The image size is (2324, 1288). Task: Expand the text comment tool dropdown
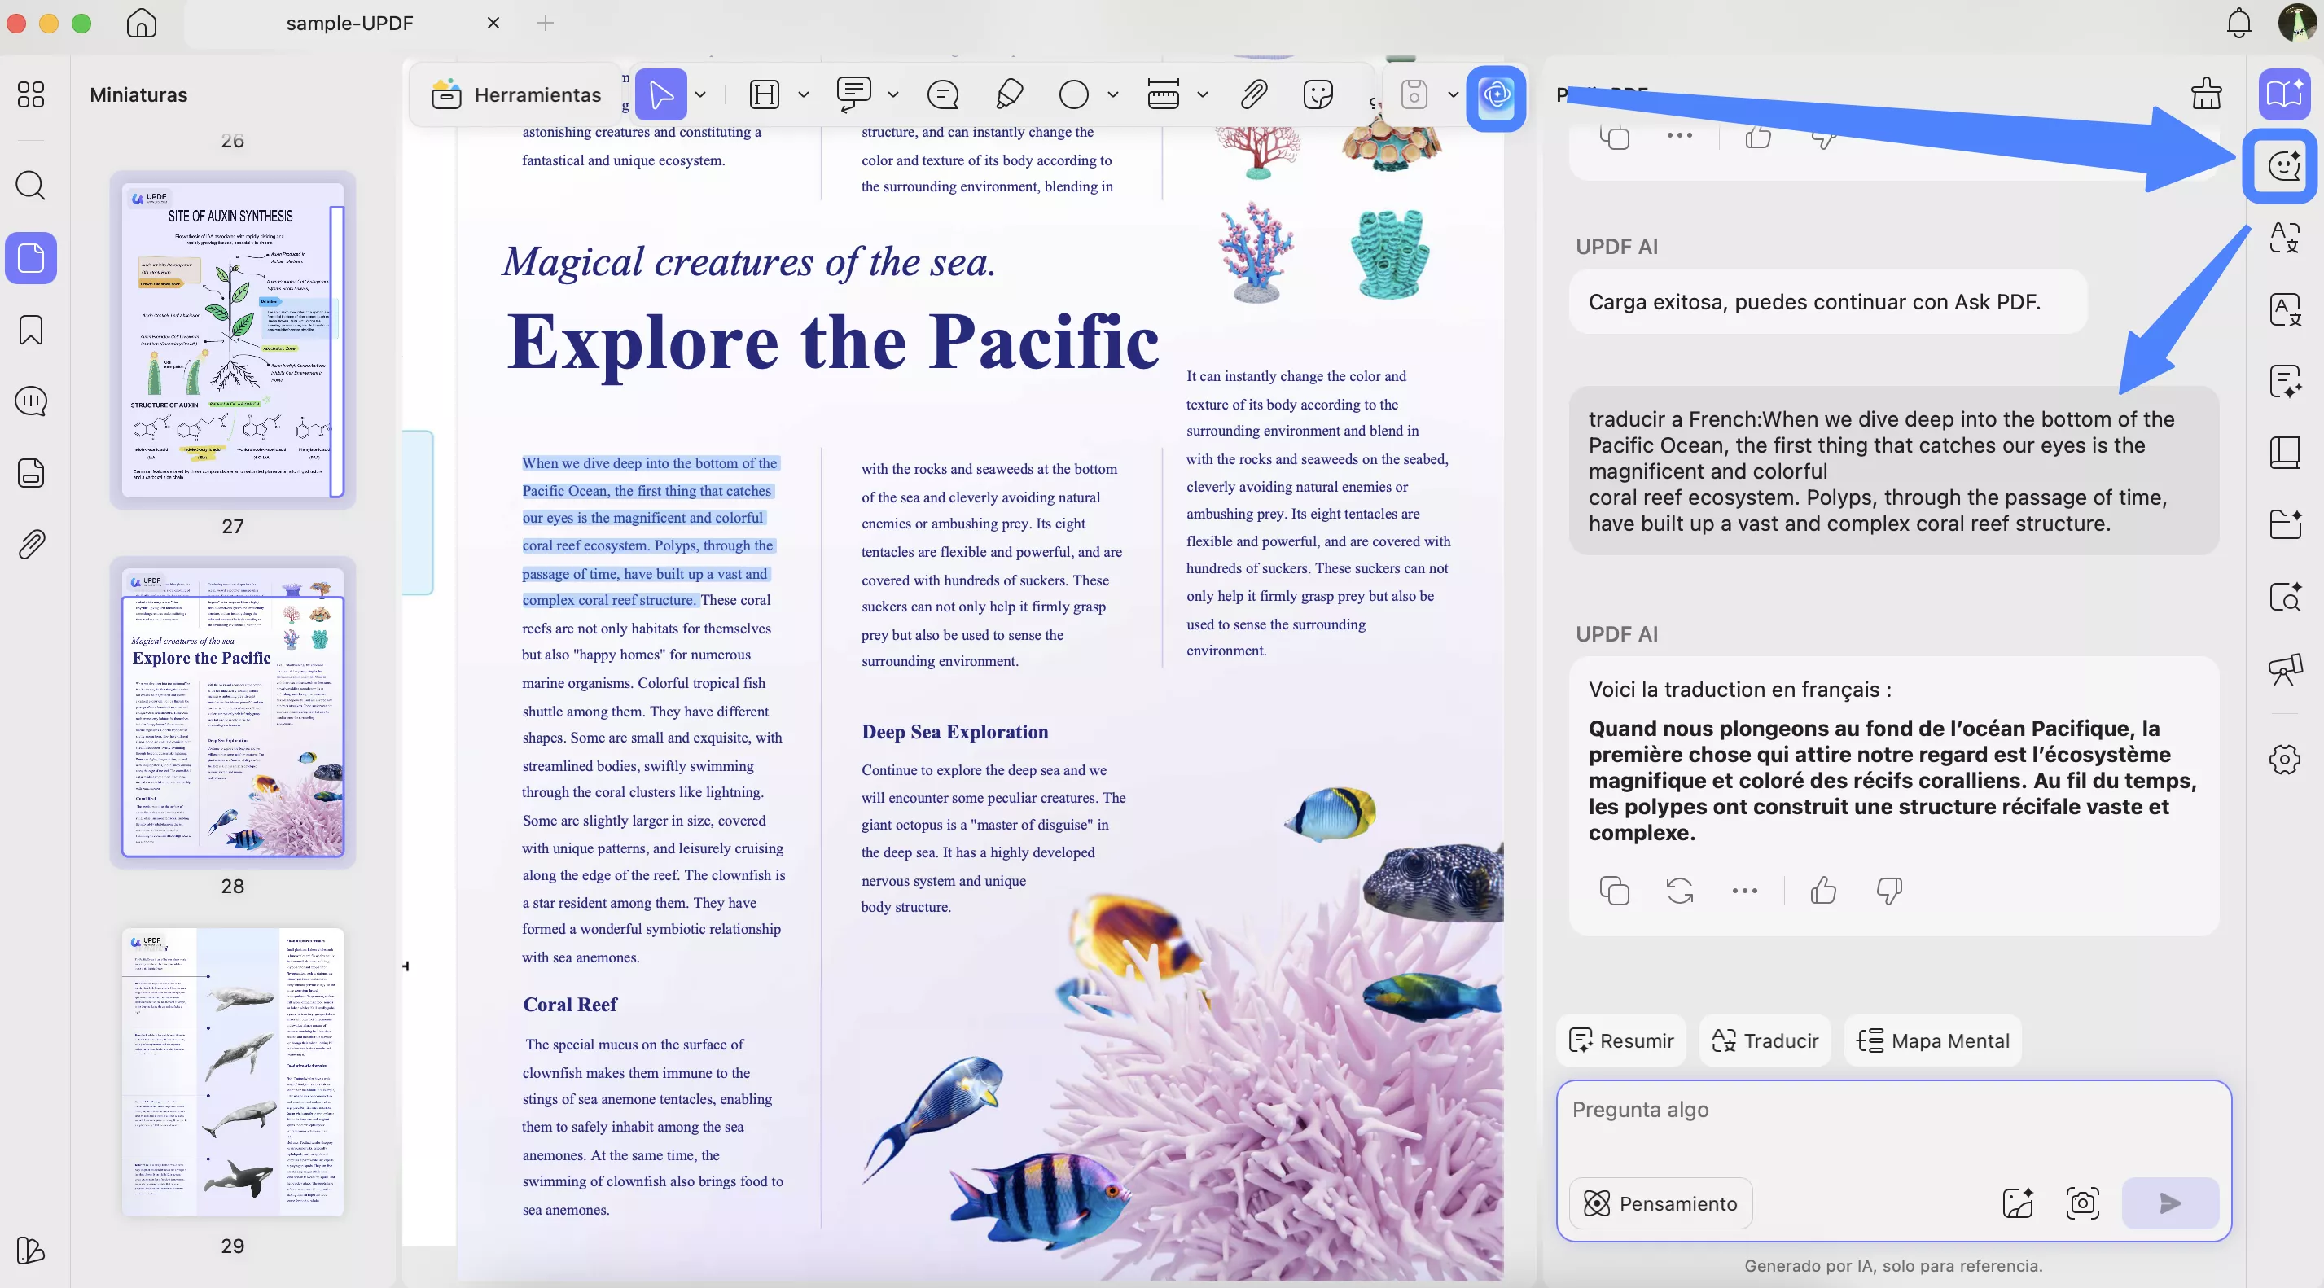tap(893, 94)
